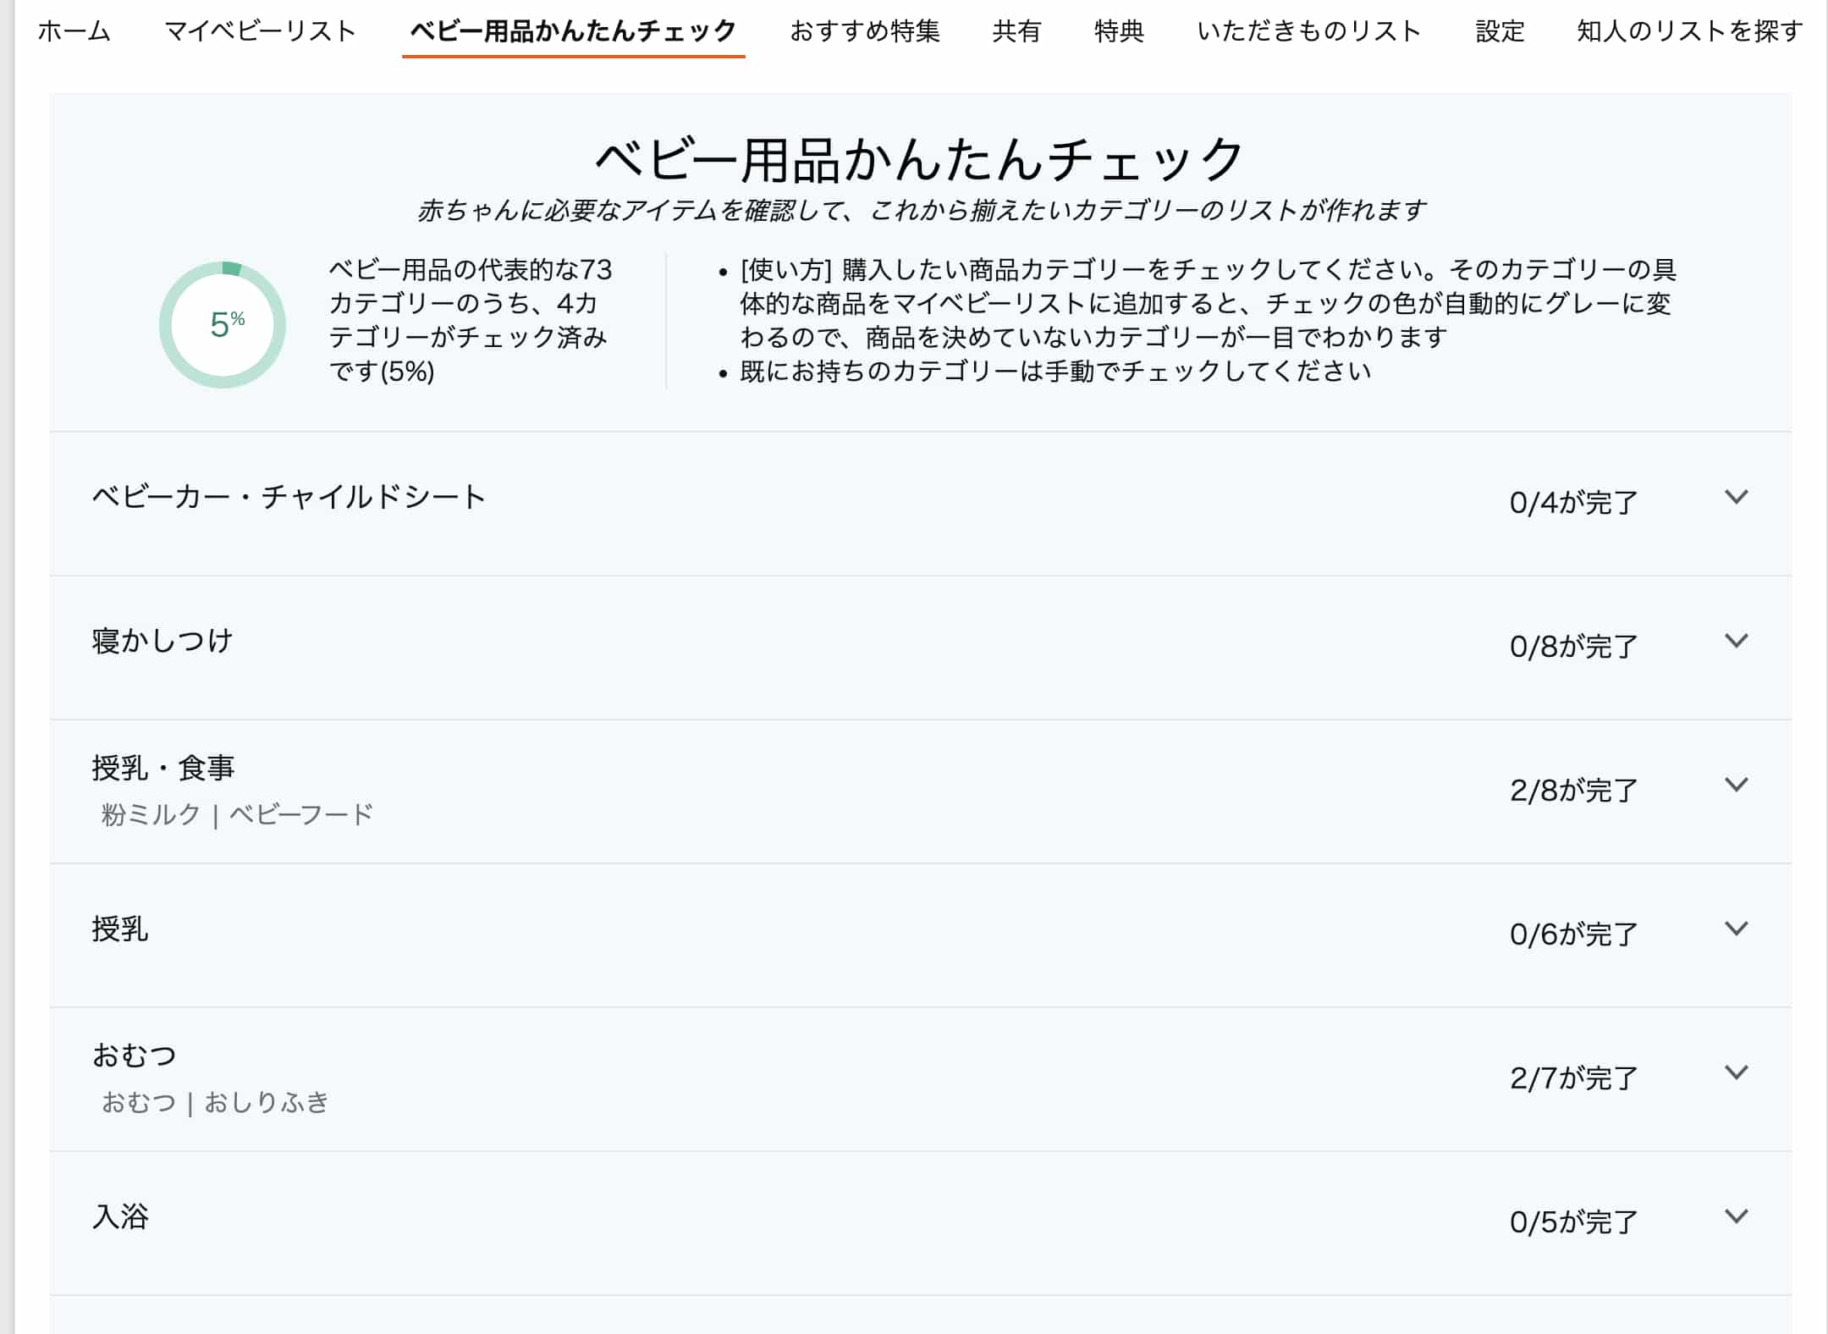Expand the ベビーカー・チャイルドシート chevron

(x=1736, y=498)
